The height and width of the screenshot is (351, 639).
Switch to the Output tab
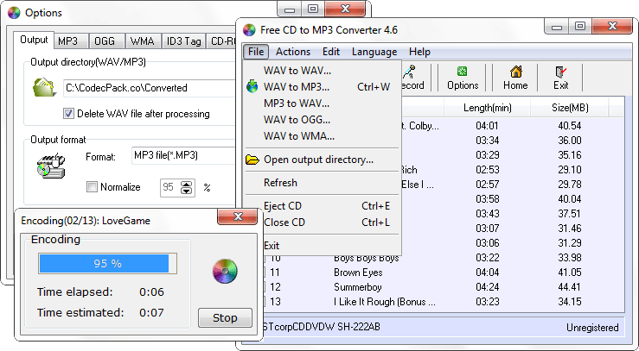tap(34, 40)
